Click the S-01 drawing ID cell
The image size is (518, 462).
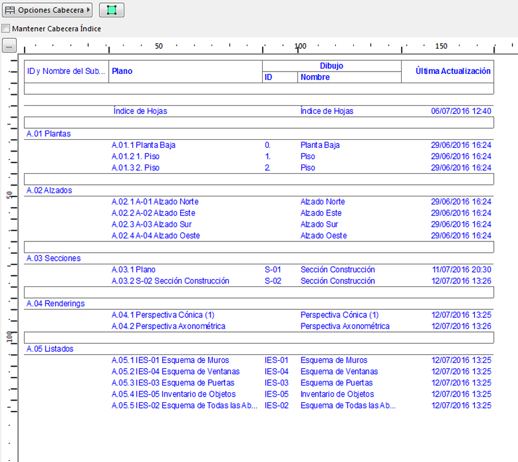click(x=273, y=270)
